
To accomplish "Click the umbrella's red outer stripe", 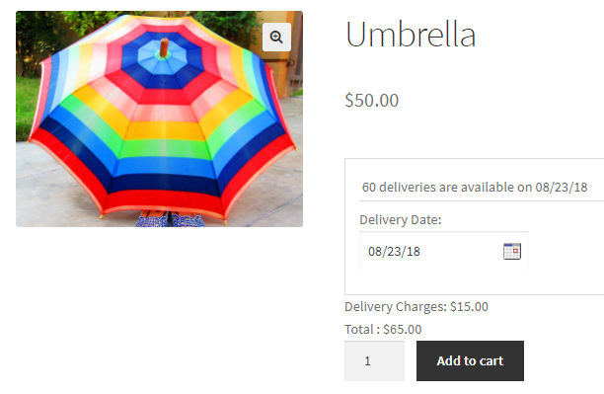I will click(164, 199).
